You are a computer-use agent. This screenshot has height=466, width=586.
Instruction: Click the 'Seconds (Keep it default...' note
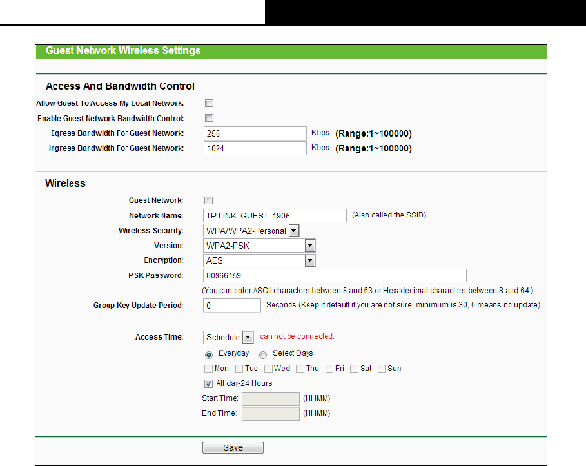coord(404,305)
